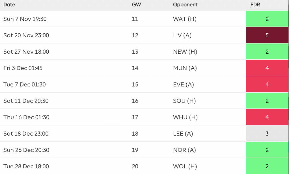Click the FDR column header abbreviation
Viewport: 289px width, 174px height.
255,5
